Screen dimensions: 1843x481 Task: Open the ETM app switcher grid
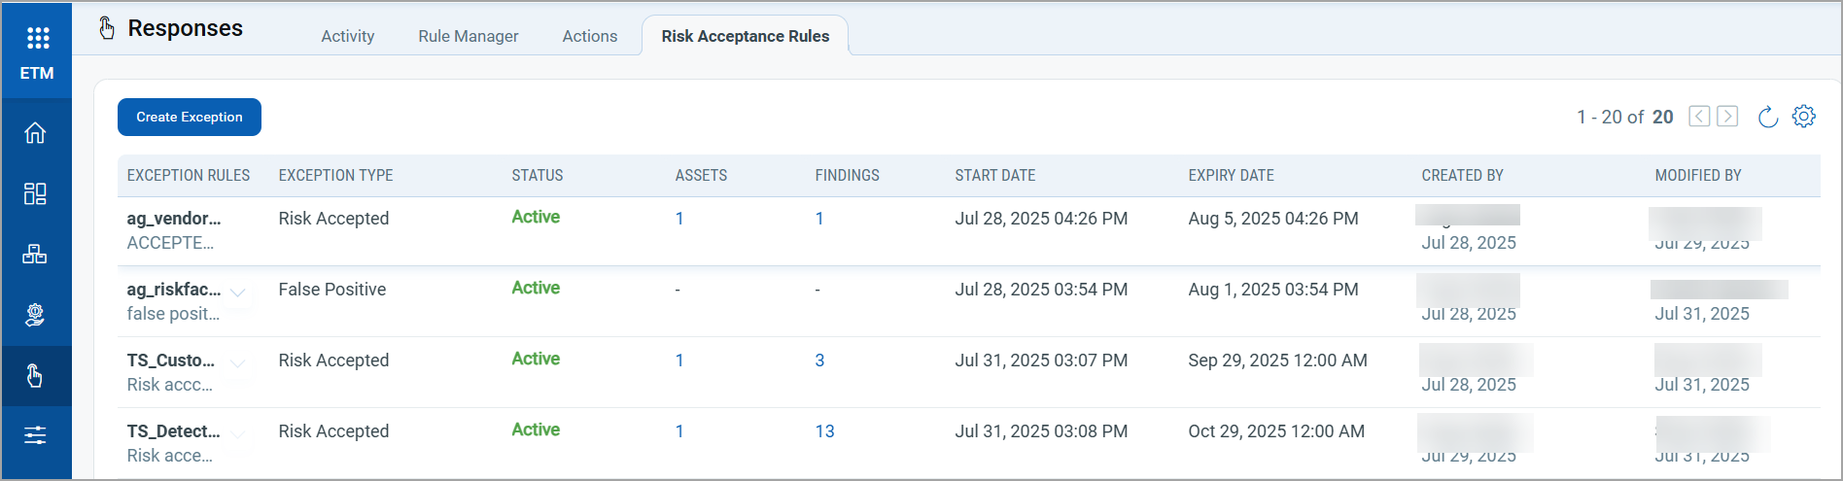(x=37, y=38)
